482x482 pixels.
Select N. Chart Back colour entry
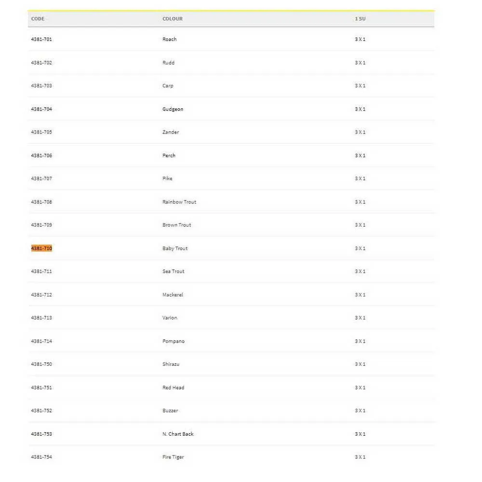178,434
